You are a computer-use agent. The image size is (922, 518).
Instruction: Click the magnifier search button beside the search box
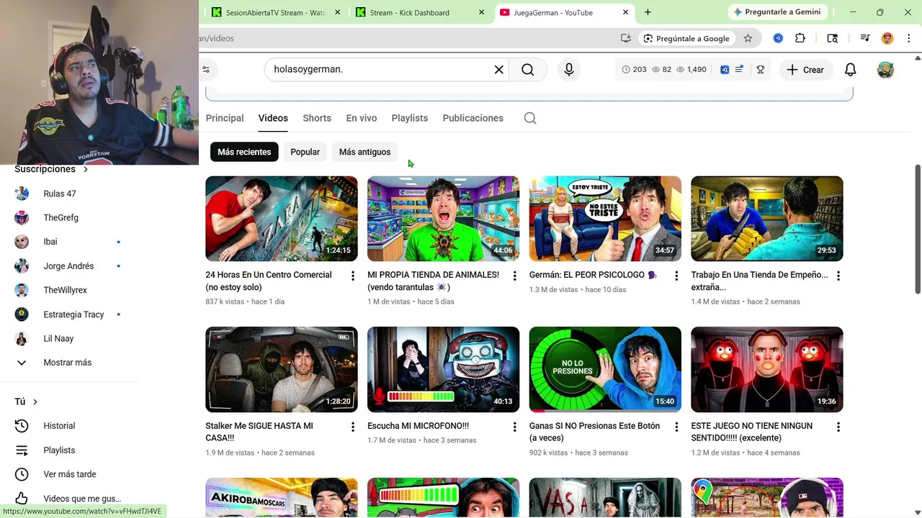pos(528,70)
